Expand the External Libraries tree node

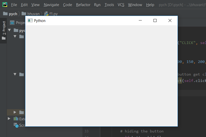9,119
